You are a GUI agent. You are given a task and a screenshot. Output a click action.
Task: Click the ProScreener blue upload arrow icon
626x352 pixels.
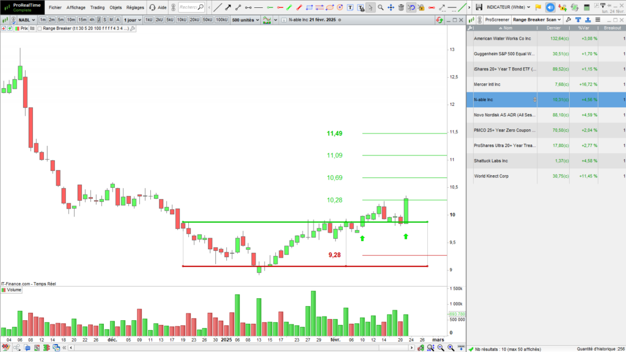tap(587, 20)
